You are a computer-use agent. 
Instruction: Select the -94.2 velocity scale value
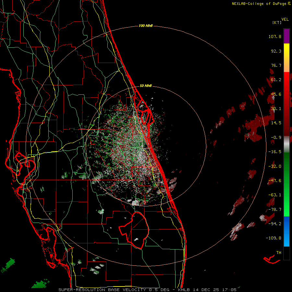point(275,224)
